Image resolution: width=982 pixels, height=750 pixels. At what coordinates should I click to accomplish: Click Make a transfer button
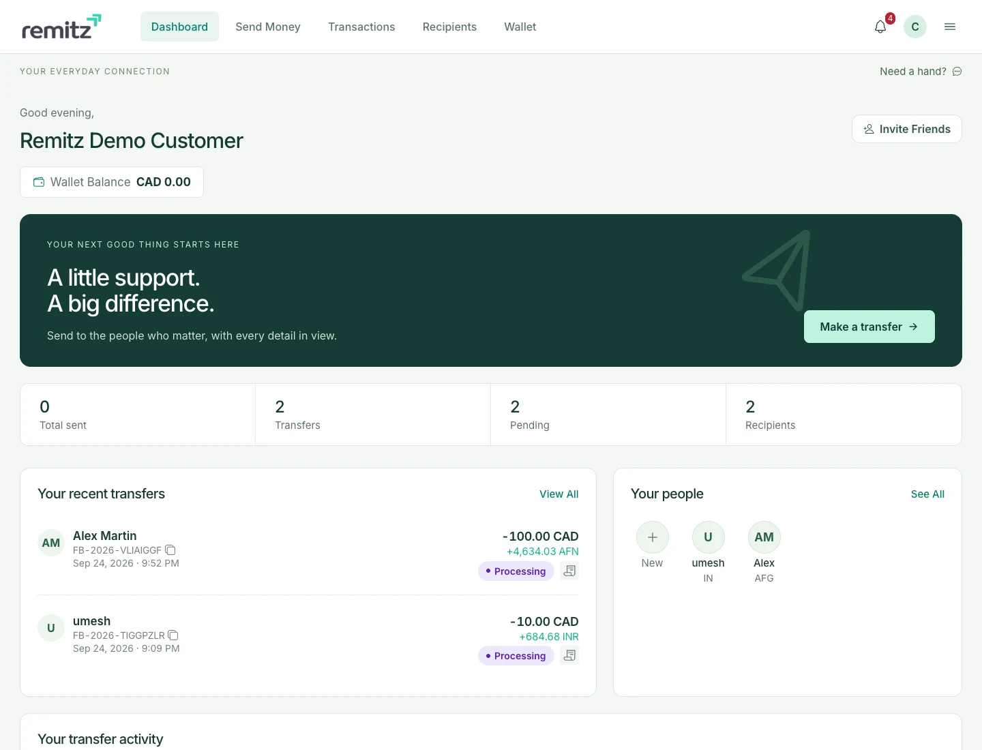[x=869, y=327]
